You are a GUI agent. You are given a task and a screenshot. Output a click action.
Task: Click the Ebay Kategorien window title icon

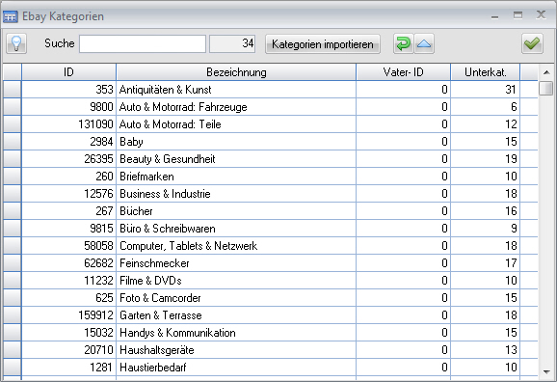click(11, 16)
